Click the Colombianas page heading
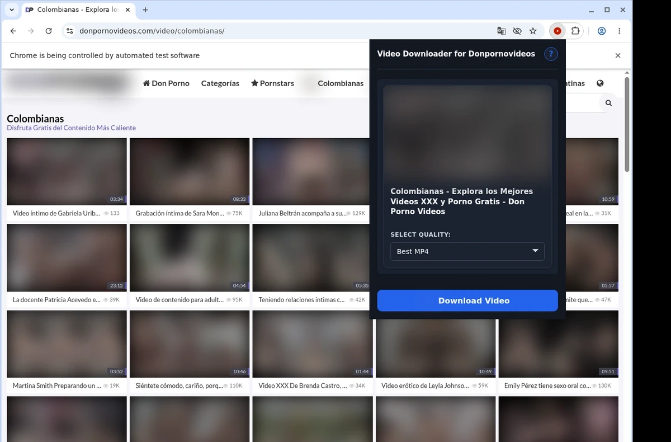 [x=35, y=119]
